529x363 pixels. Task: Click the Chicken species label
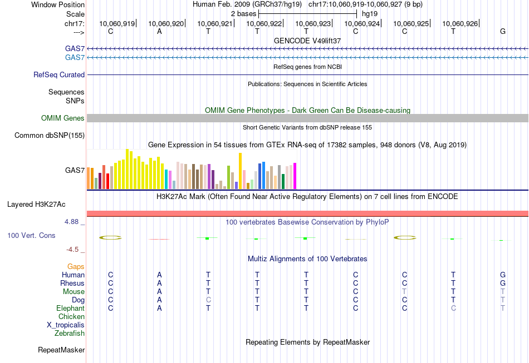point(71,317)
